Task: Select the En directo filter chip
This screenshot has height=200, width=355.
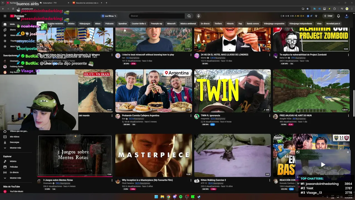Action: (205, 24)
